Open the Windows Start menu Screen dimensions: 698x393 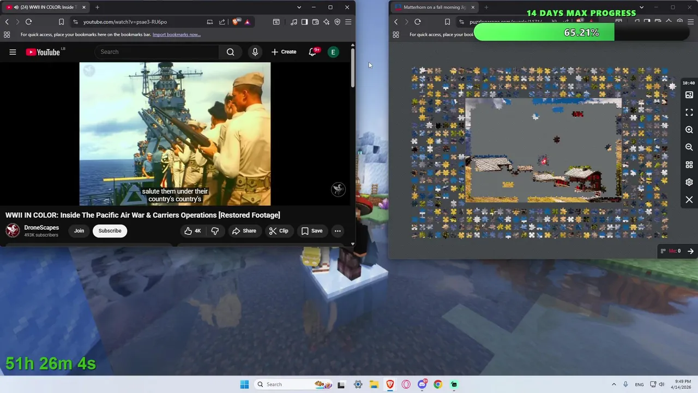[244, 384]
